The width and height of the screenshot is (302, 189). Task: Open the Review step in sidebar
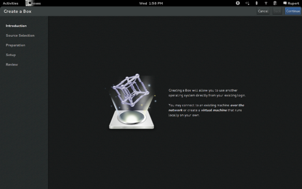(x=12, y=65)
